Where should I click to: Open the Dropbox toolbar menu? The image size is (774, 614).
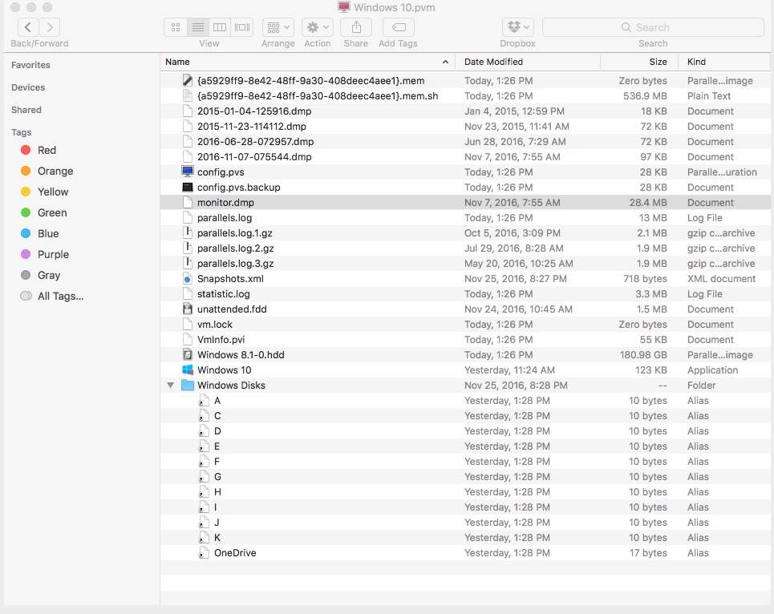pos(517,26)
